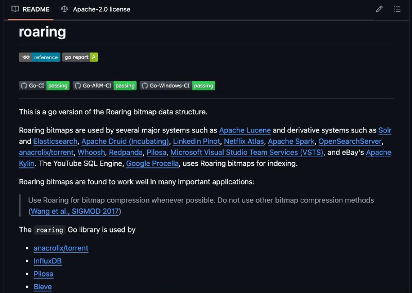Open the Google Procella link
Viewport: 412px width, 293px height.
152,163
